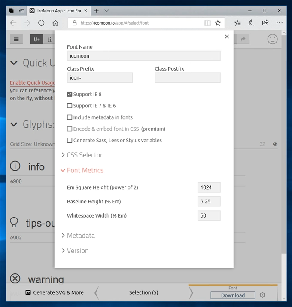Check Include metadata in fonts
Screen dimensions: 292x307
click(70, 117)
